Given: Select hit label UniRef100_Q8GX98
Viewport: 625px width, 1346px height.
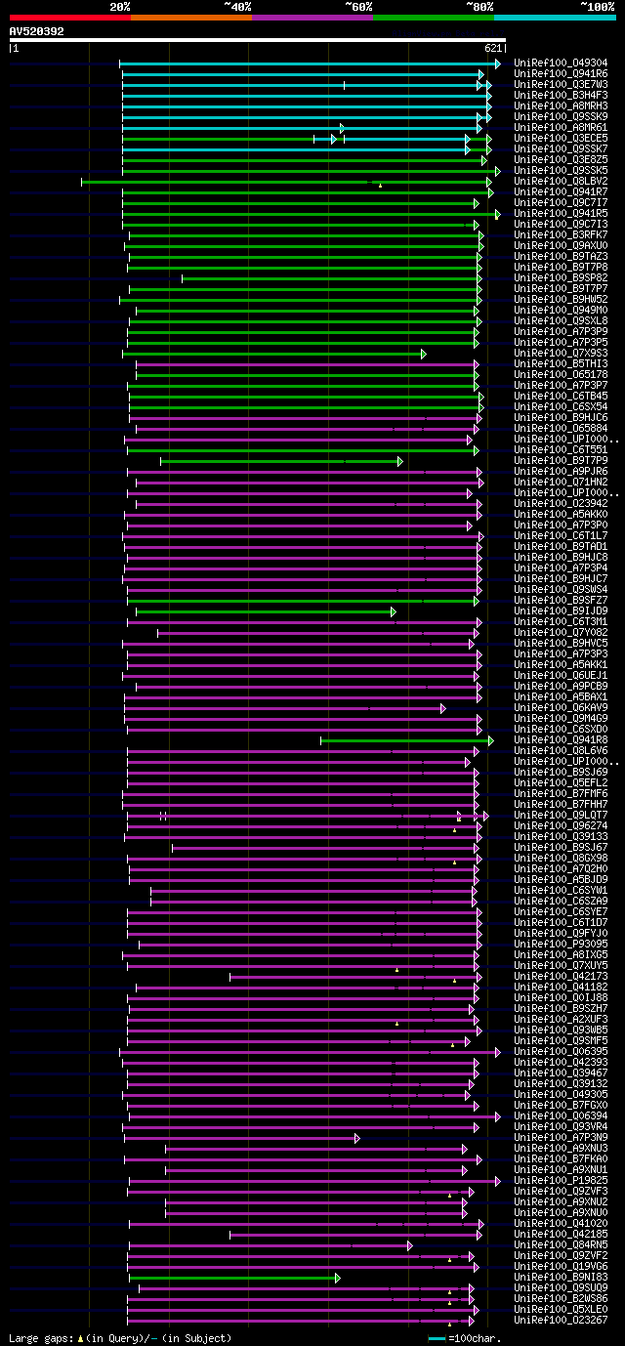Looking at the screenshot, I should (561, 859).
